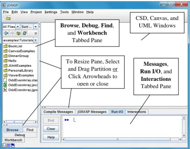Open the Tools menu

tap(64, 12)
